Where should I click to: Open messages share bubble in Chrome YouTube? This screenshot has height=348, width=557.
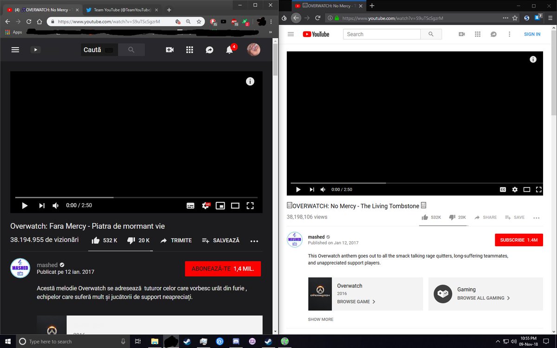[209, 50]
